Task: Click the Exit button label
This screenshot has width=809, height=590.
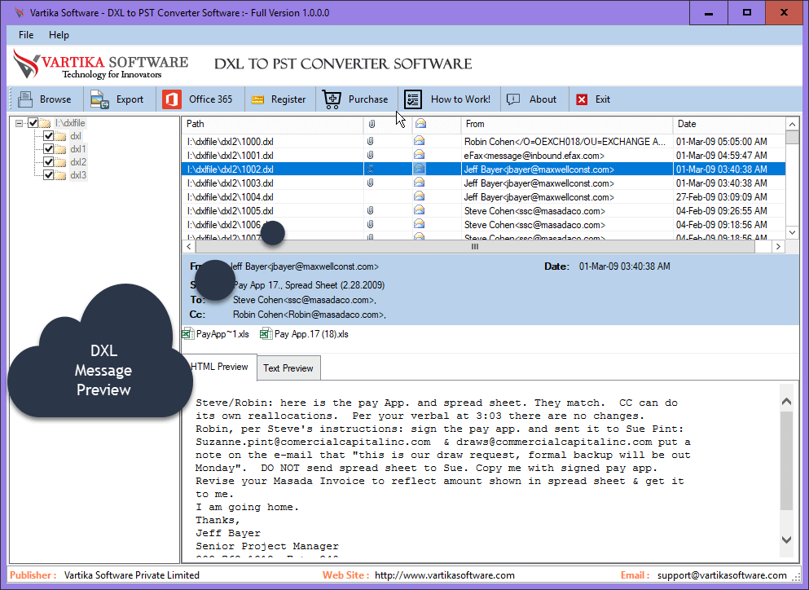Action: click(603, 99)
